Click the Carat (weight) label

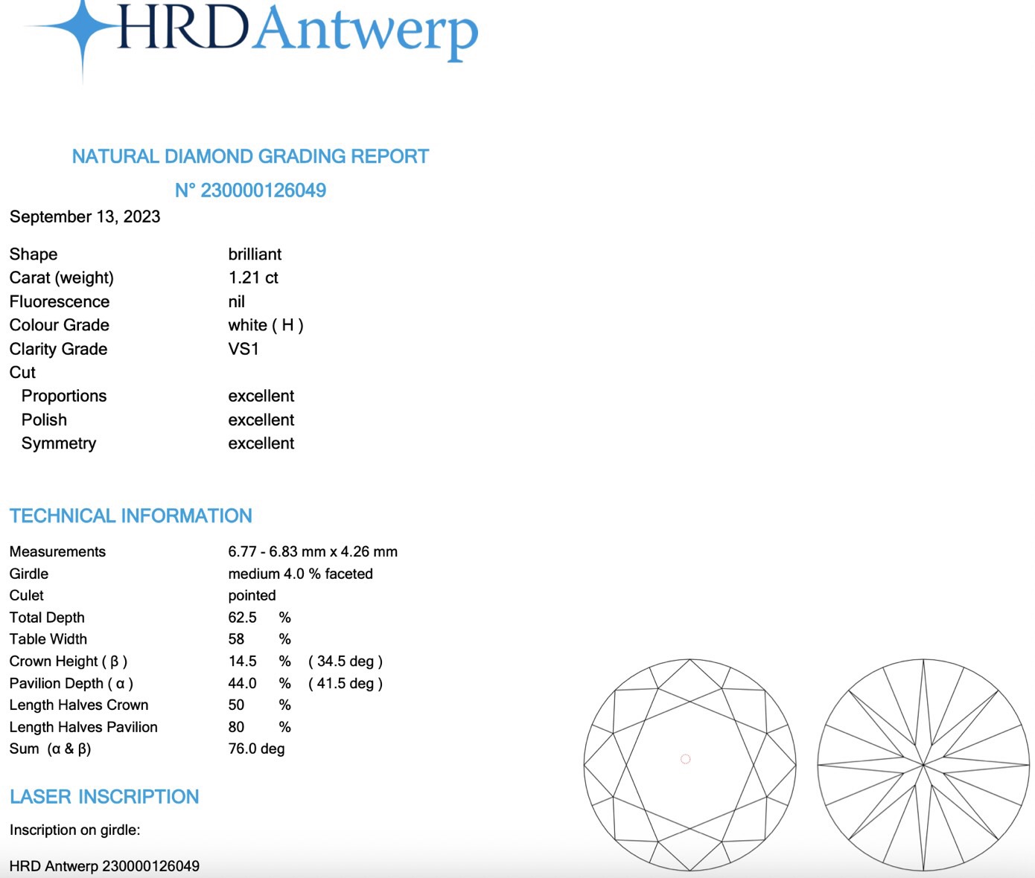tap(62, 278)
